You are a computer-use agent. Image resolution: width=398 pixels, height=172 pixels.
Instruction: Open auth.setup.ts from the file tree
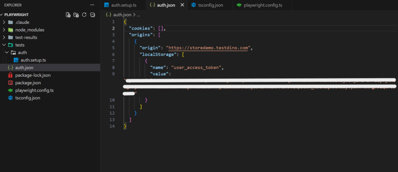[x=33, y=60]
